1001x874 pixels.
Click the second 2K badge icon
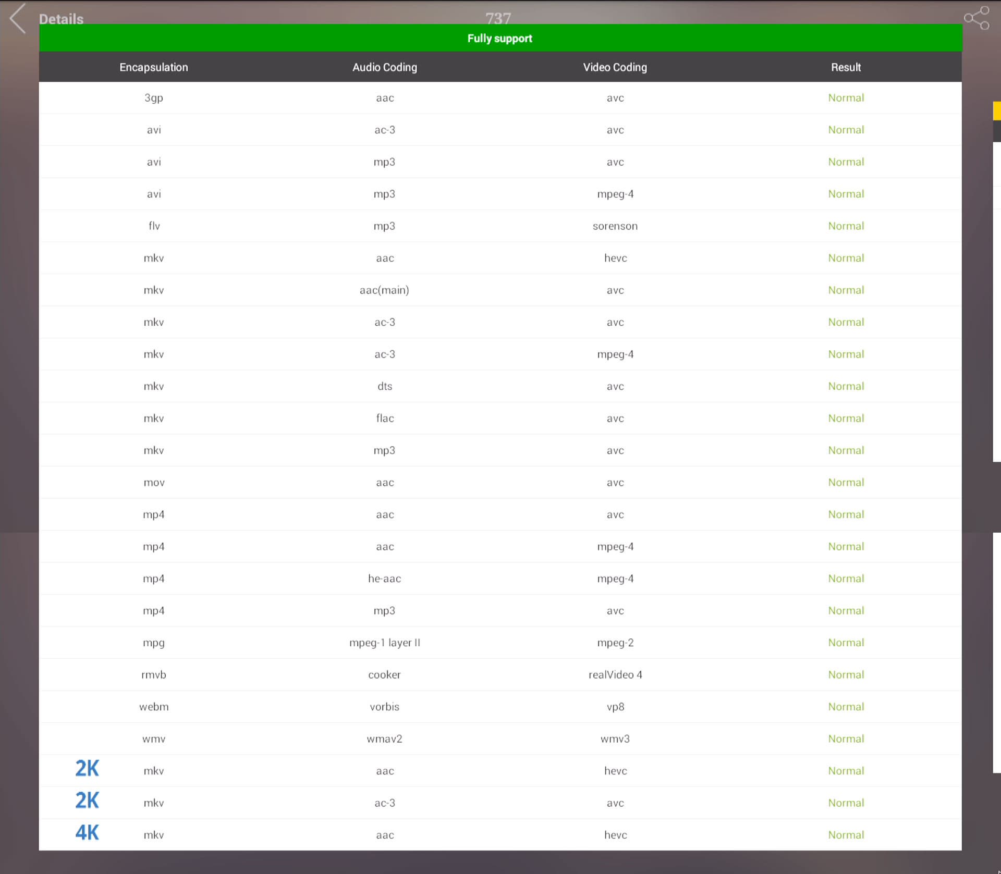point(87,801)
